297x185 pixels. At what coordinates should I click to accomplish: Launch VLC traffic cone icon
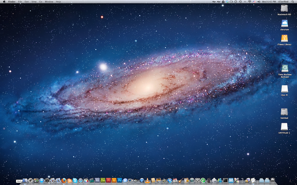(147, 180)
